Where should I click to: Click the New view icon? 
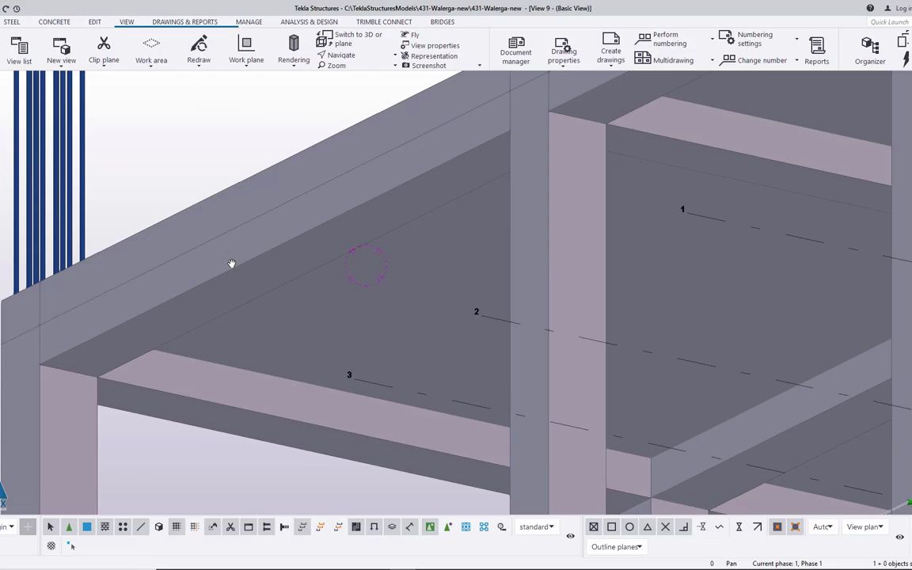(61, 46)
